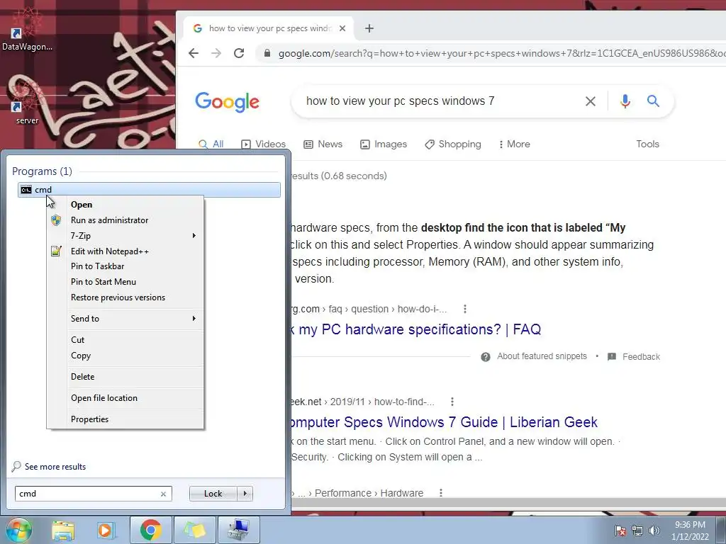This screenshot has width=726, height=544.
Task: Start voice search with microphone
Action: coord(625,101)
